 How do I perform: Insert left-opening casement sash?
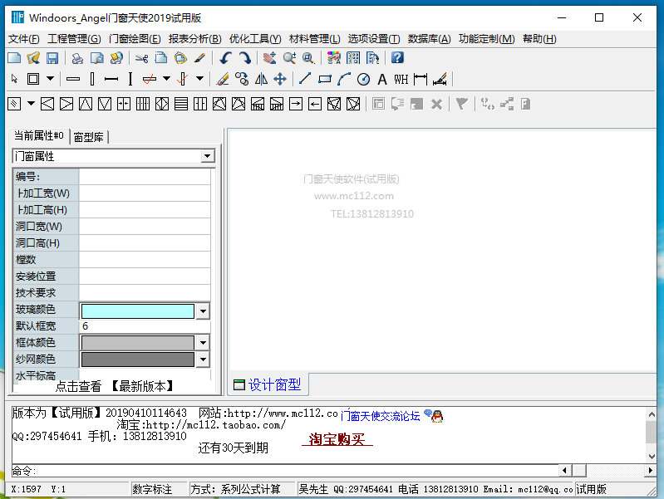[47, 104]
